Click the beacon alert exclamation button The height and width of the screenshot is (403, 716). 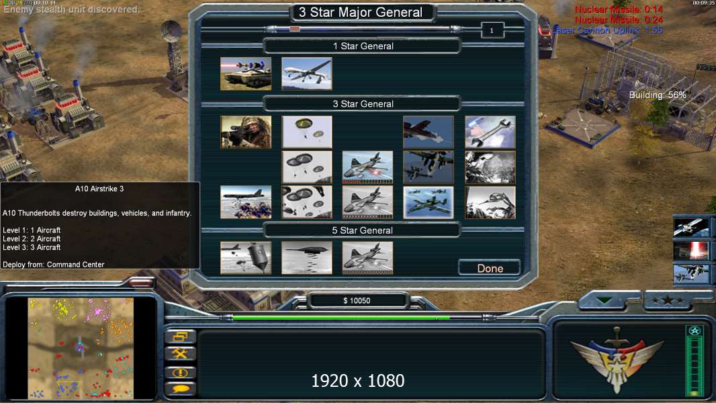[x=181, y=372]
